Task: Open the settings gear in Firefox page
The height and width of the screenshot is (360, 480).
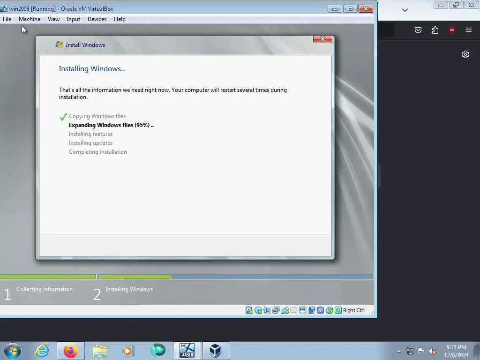Action: click(465, 54)
